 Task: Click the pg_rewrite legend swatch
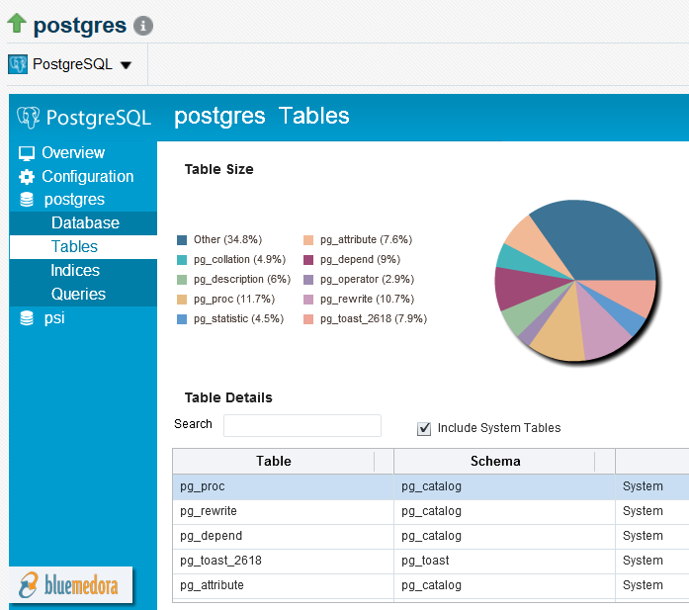point(308,300)
